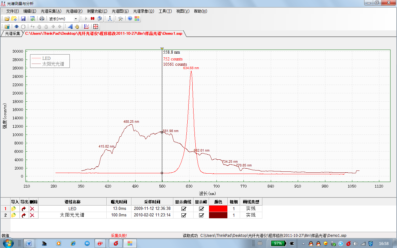Open the 波长(nm) unit dropdown
Viewport: 397px width, 248px height.
76,19
